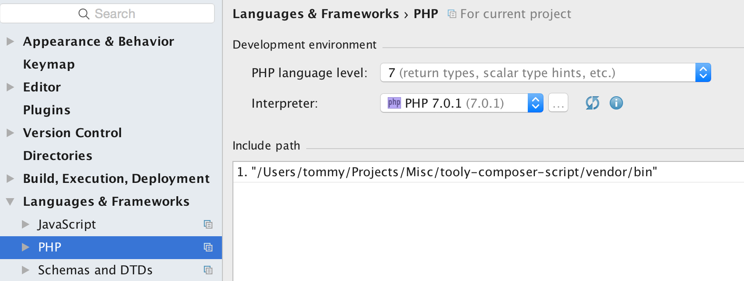Viewport: 744px width, 281px height.
Task: Click the PHP logo in interpreter field
Action: click(394, 103)
